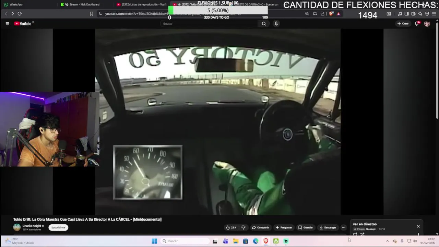The width and height of the screenshot is (439, 247).
Task: Open the YouTube notifications bell
Action: click(417, 24)
